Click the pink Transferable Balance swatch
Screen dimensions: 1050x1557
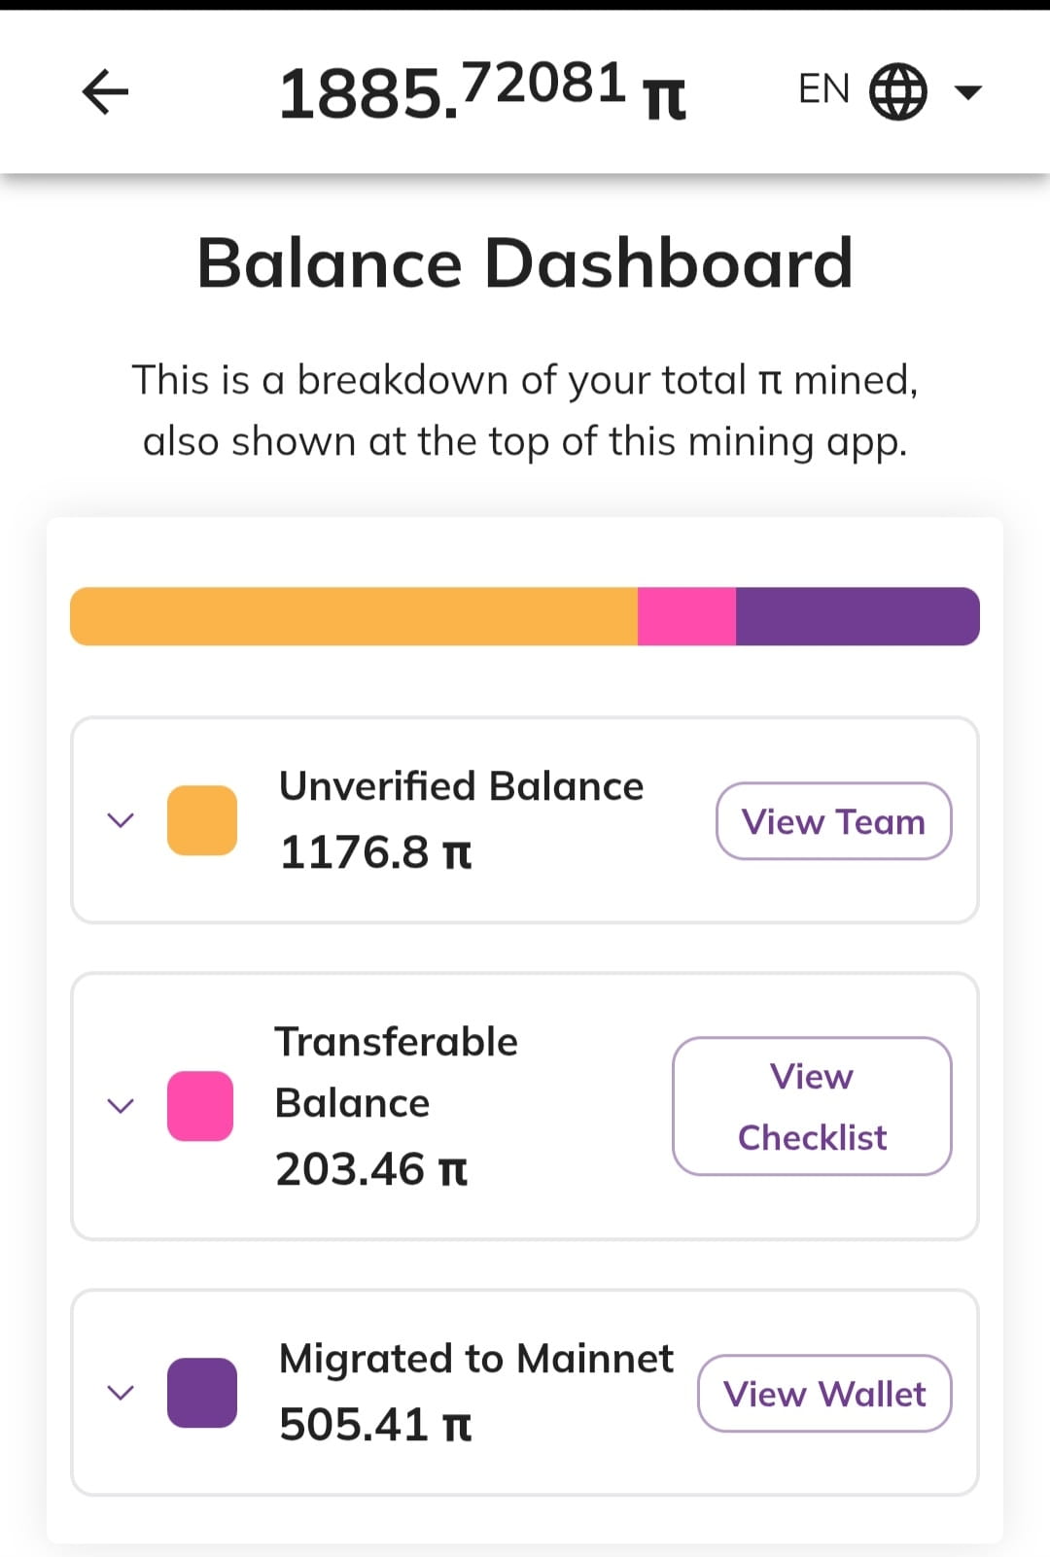(x=200, y=1106)
